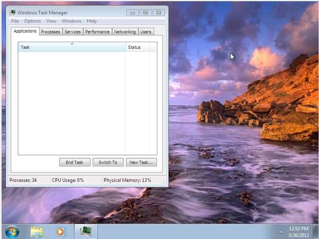Open the Windows Start menu orb
The image size is (319, 239).
12,232
